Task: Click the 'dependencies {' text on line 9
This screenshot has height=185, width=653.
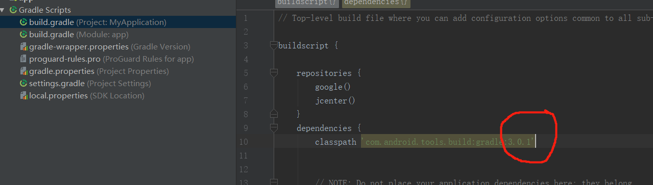Action: coord(329,128)
